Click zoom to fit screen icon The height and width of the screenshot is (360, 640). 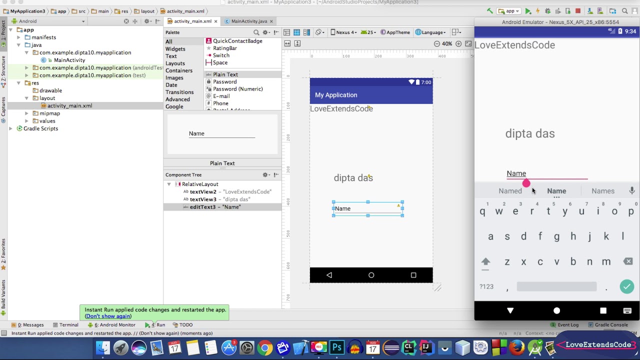[468, 43]
